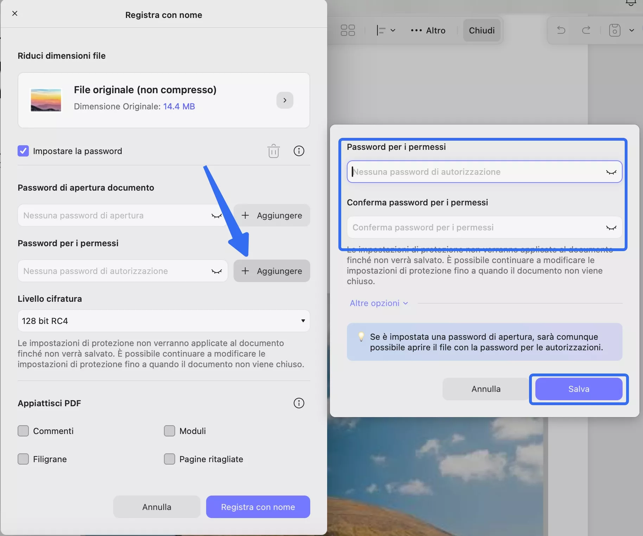643x536 pixels.
Task: Click the Nessuna password di apertura input field
Action: 106,215
